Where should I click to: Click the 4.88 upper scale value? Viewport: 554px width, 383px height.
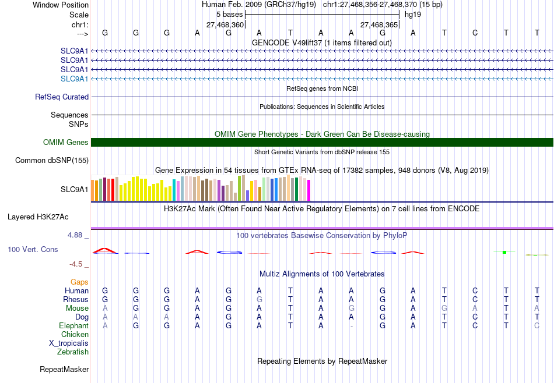point(75,235)
